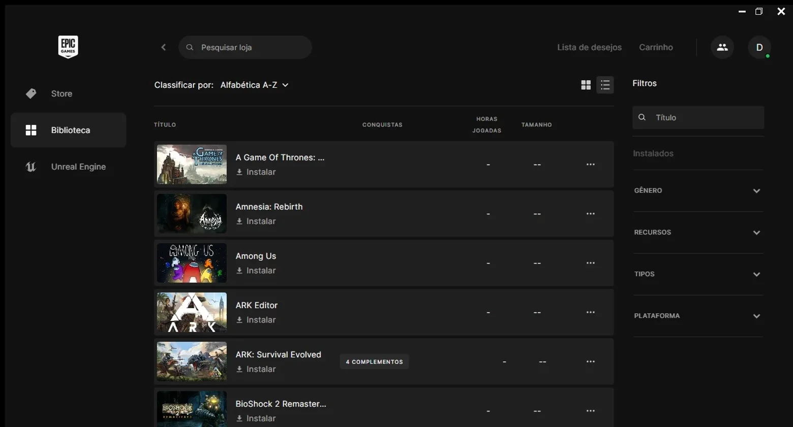Click the Epic Games logo
Viewport: 793px width, 427px height.
[68, 47]
